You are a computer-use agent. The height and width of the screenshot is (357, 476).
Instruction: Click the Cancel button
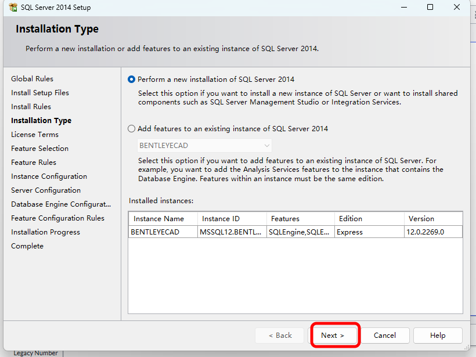384,336
